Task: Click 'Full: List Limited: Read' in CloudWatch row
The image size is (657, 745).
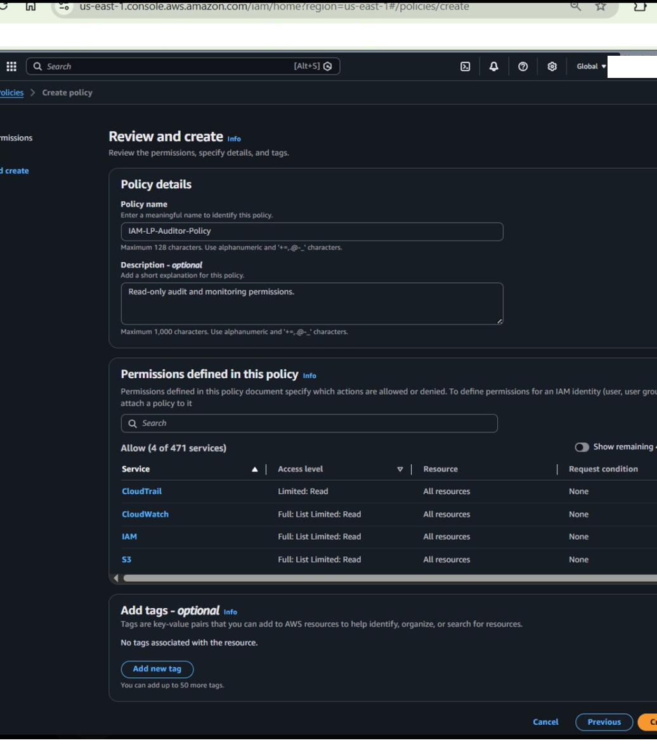Action: click(x=319, y=514)
